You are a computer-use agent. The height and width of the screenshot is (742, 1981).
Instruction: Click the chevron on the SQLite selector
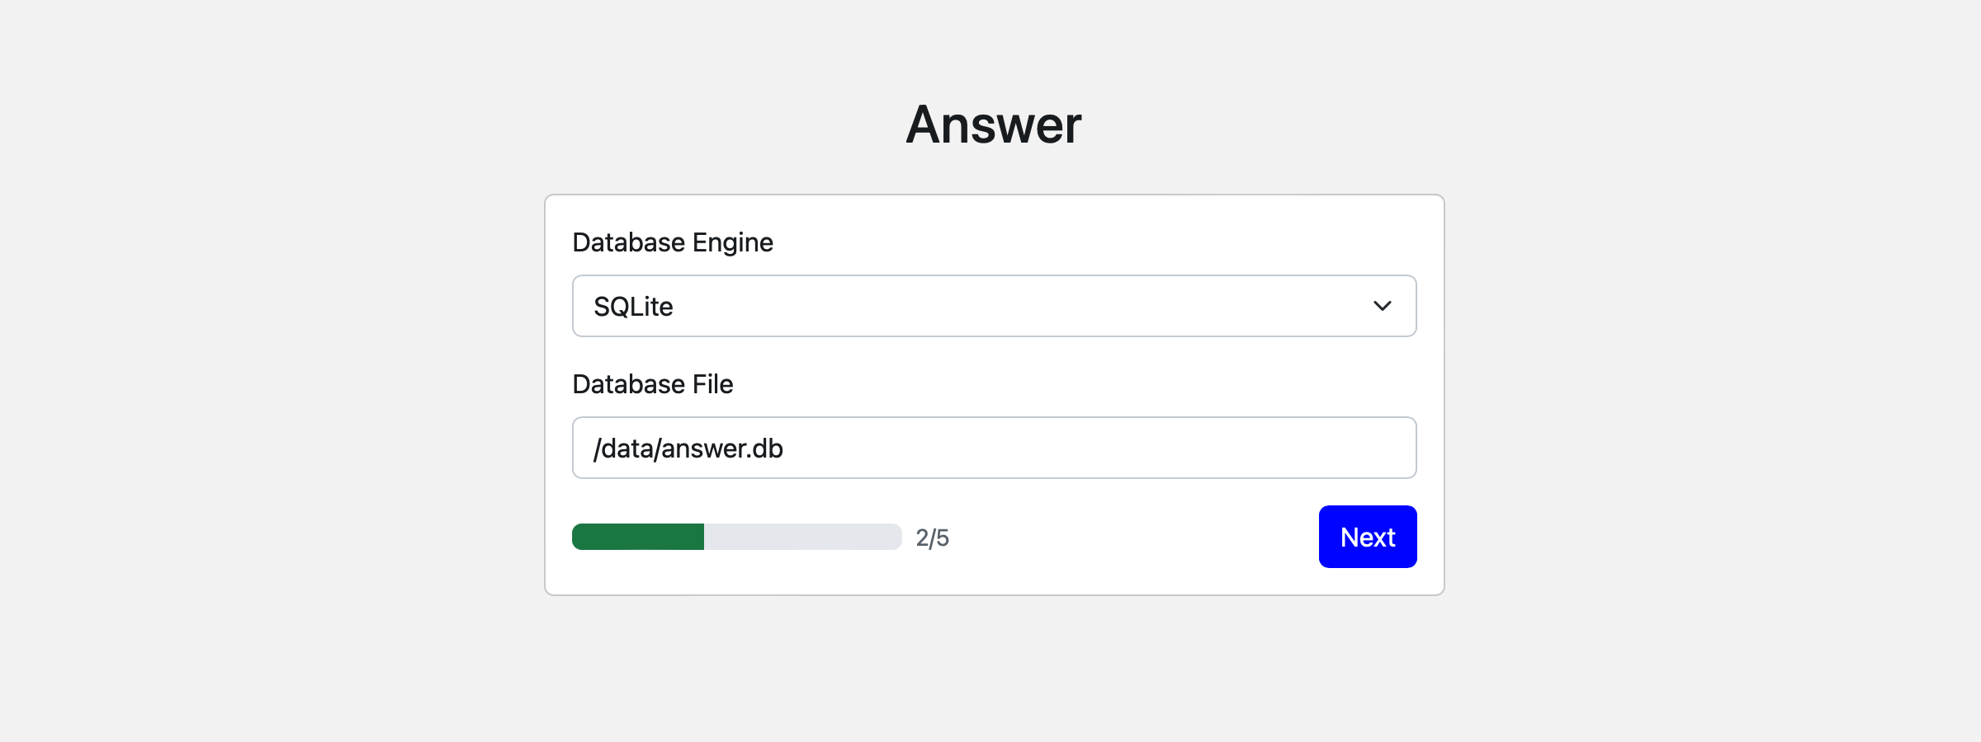click(x=1382, y=306)
